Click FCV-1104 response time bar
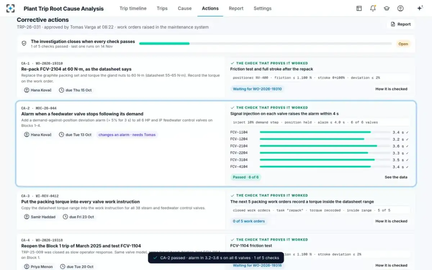This screenshot has width=432, height=270. (x=325, y=132)
